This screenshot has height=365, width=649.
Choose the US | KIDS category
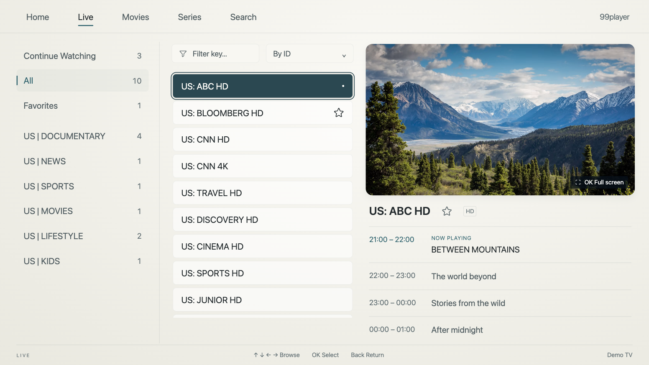(x=83, y=261)
